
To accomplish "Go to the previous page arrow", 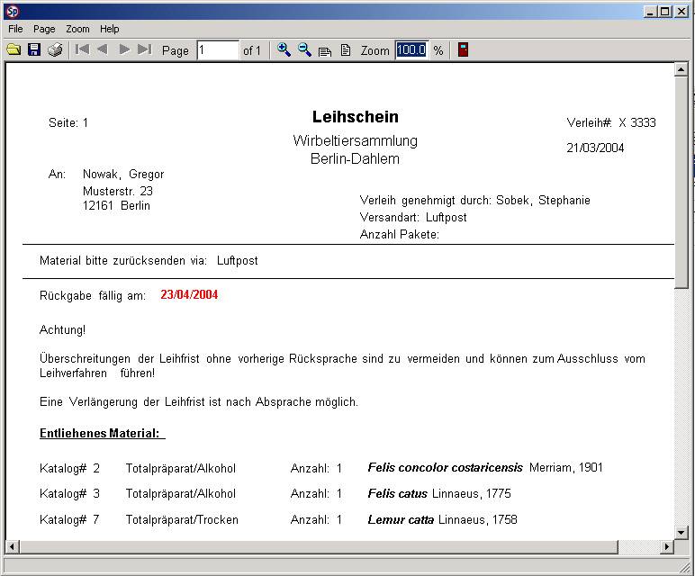I will 103,49.
